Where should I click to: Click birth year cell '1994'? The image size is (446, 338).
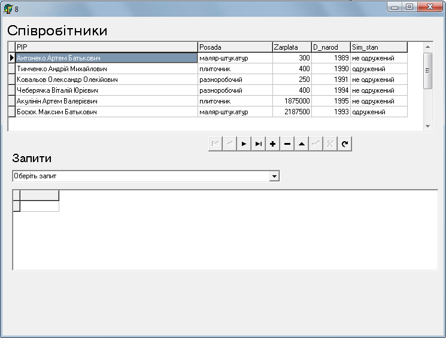point(331,90)
